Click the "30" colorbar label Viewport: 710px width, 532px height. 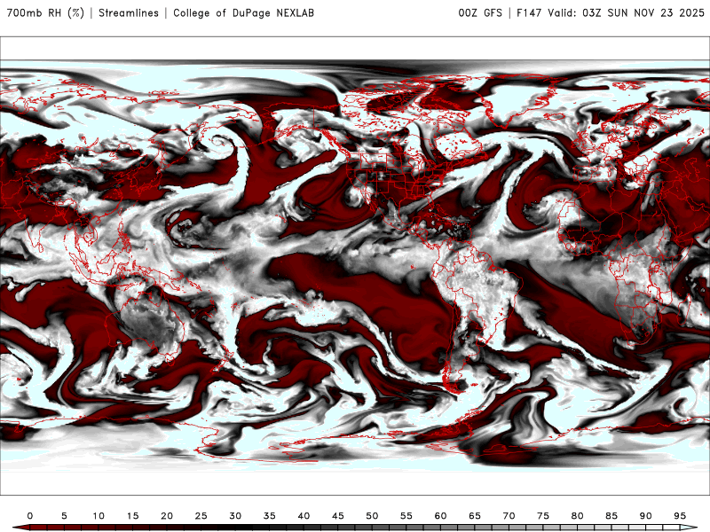pos(235,516)
